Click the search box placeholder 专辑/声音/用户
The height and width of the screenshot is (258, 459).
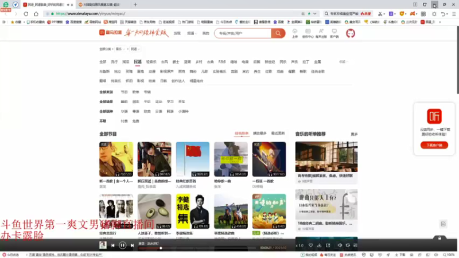click(x=231, y=33)
